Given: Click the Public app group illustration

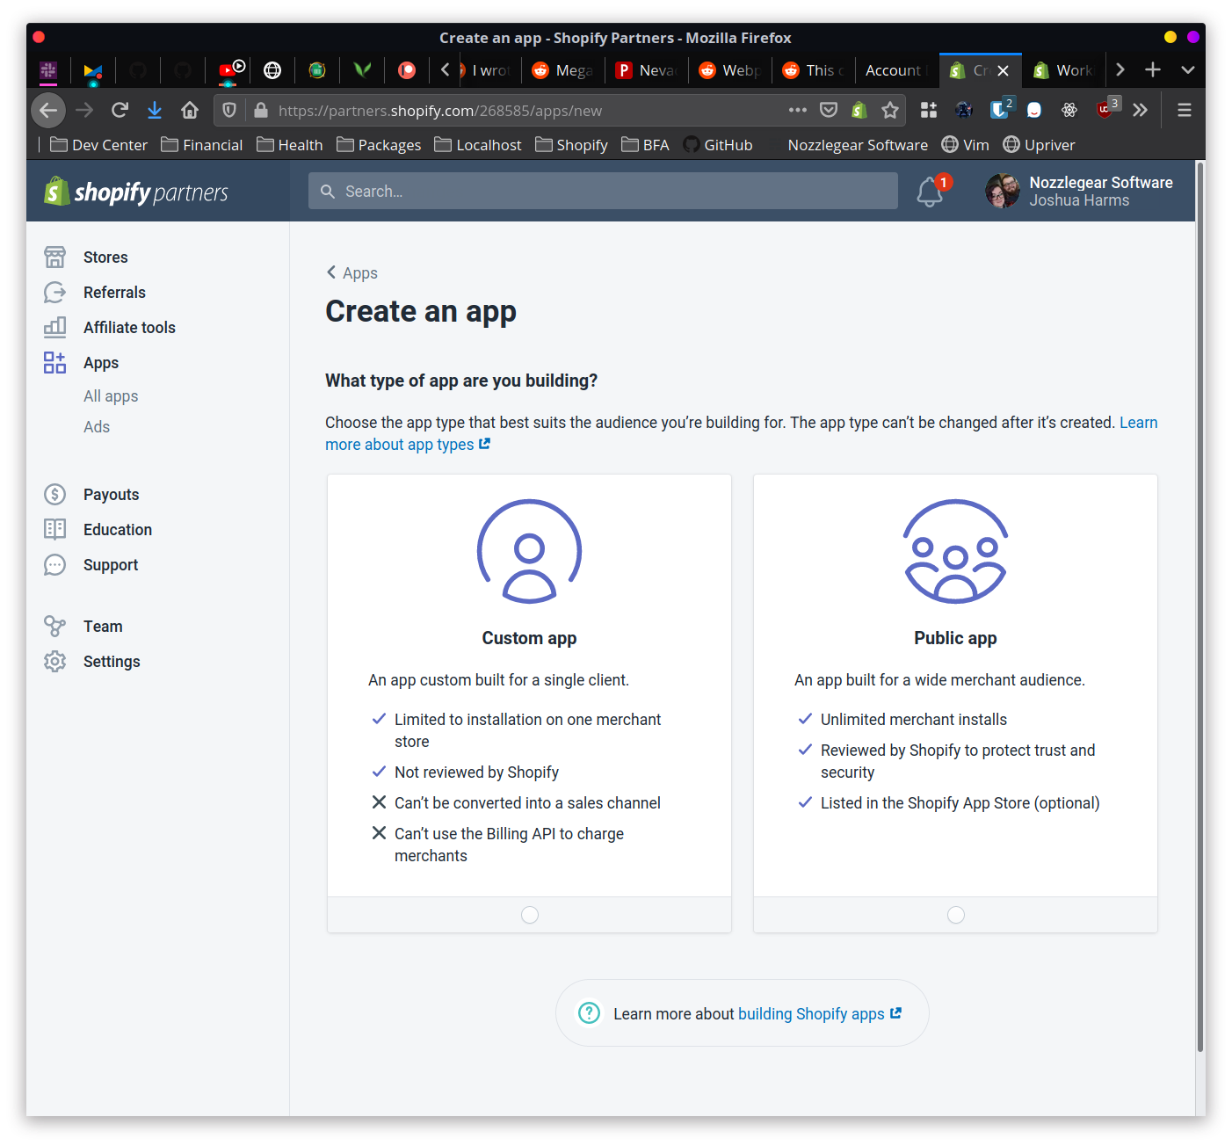Looking at the screenshot, I should pos(956,551).
